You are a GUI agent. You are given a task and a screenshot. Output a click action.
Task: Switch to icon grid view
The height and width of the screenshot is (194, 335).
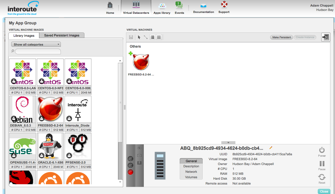click(x=159, y=37)
